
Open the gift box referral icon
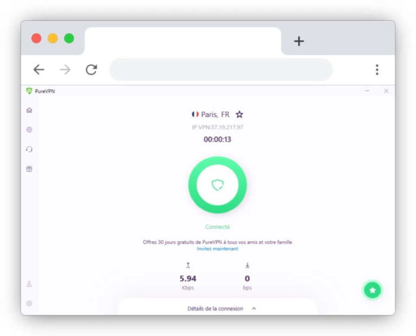coord(29,169)
